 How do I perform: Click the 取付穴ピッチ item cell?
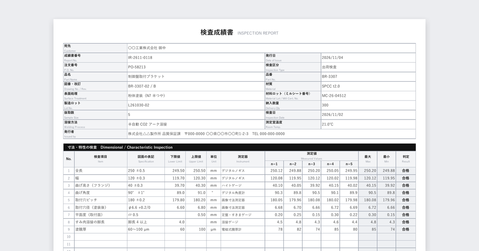coord(101,200)
